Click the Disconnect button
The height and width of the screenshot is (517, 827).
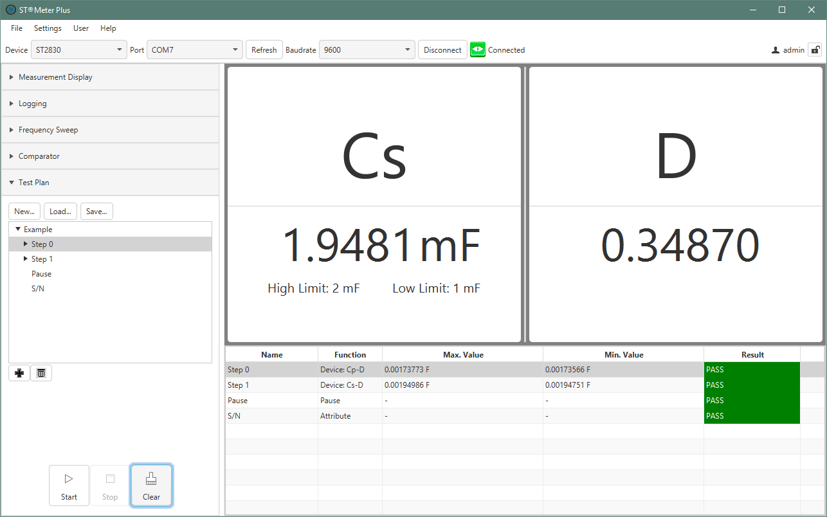442,50
